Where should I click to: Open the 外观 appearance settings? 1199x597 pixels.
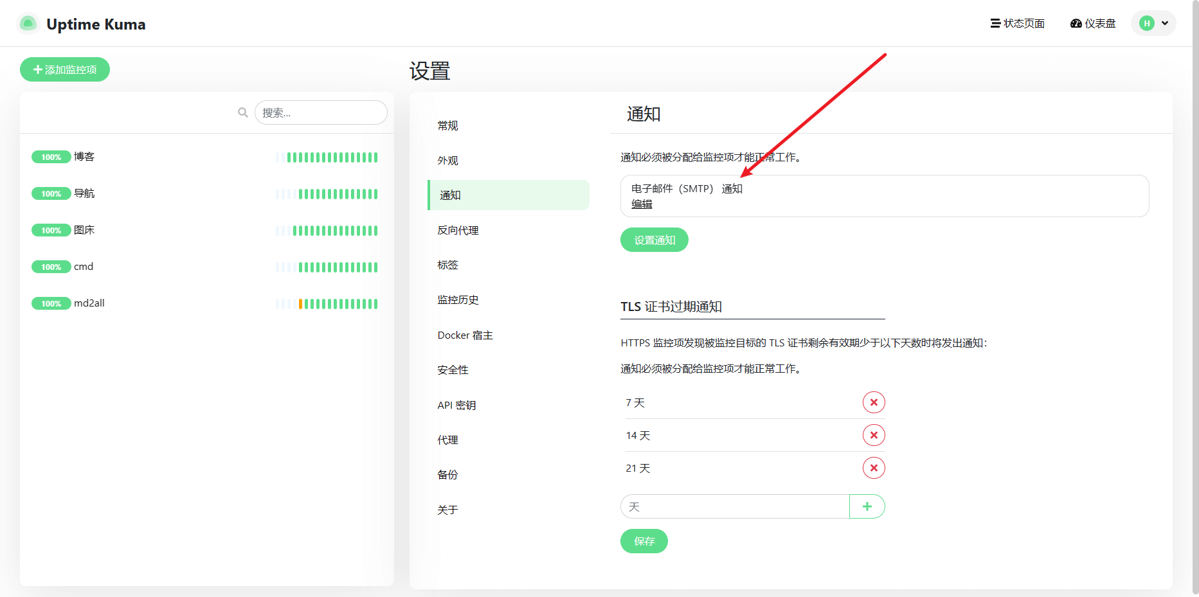click(x=448, y=160)
